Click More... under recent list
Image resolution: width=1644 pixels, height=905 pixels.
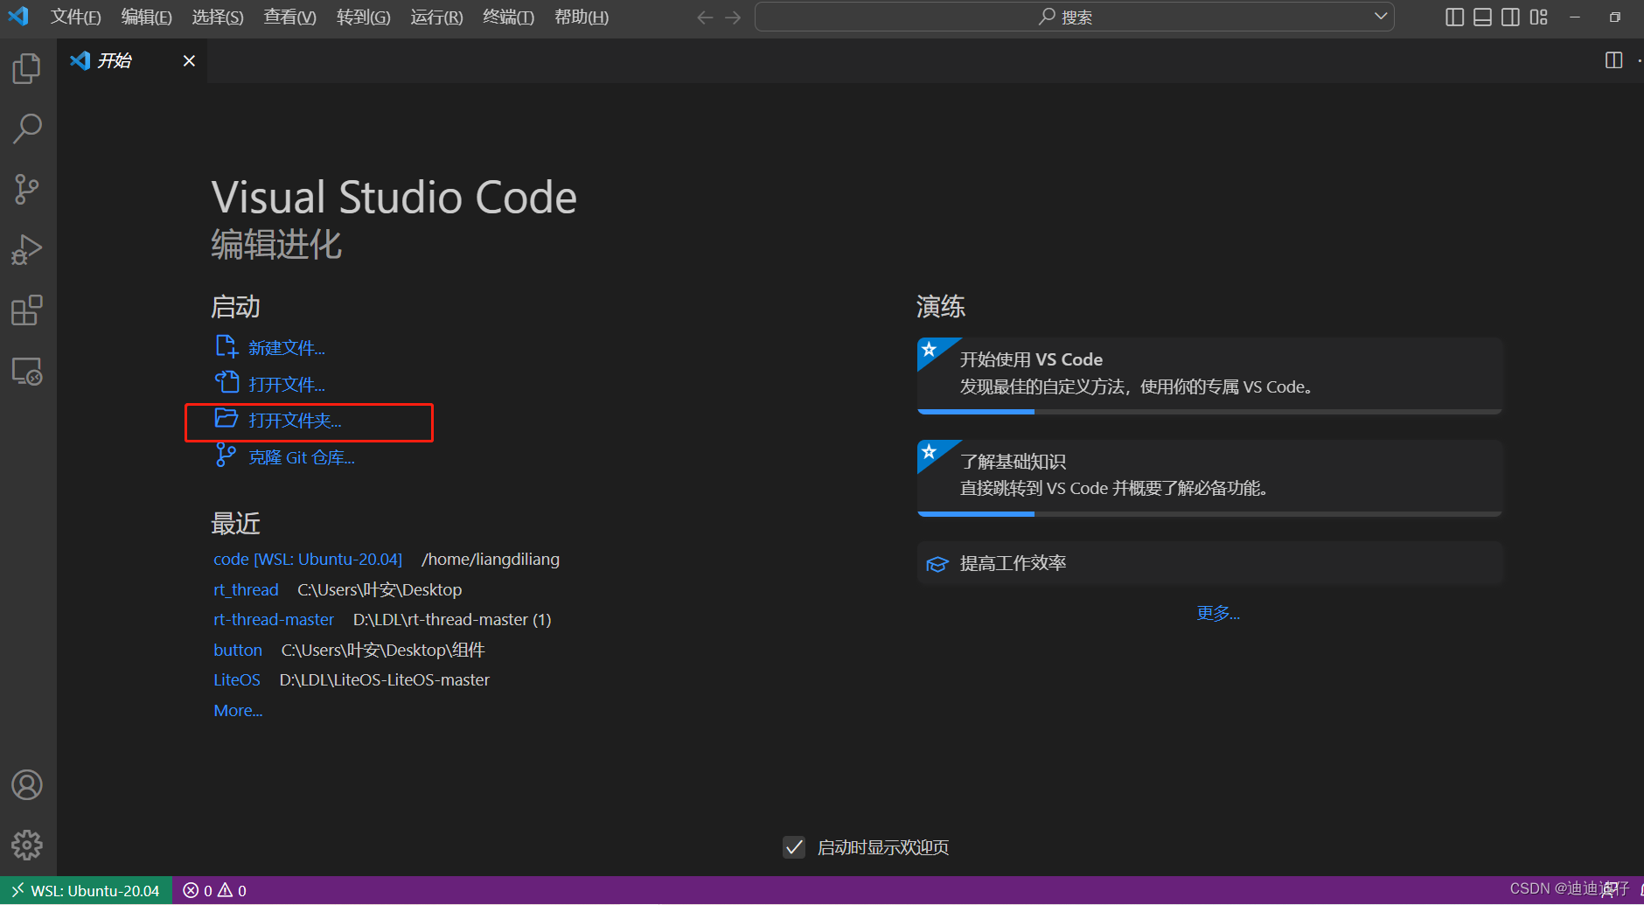pos(238,710)
